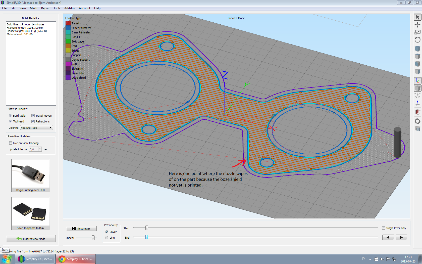Open the Repair menu
422x264 pixels.
(x=45, y=8)
